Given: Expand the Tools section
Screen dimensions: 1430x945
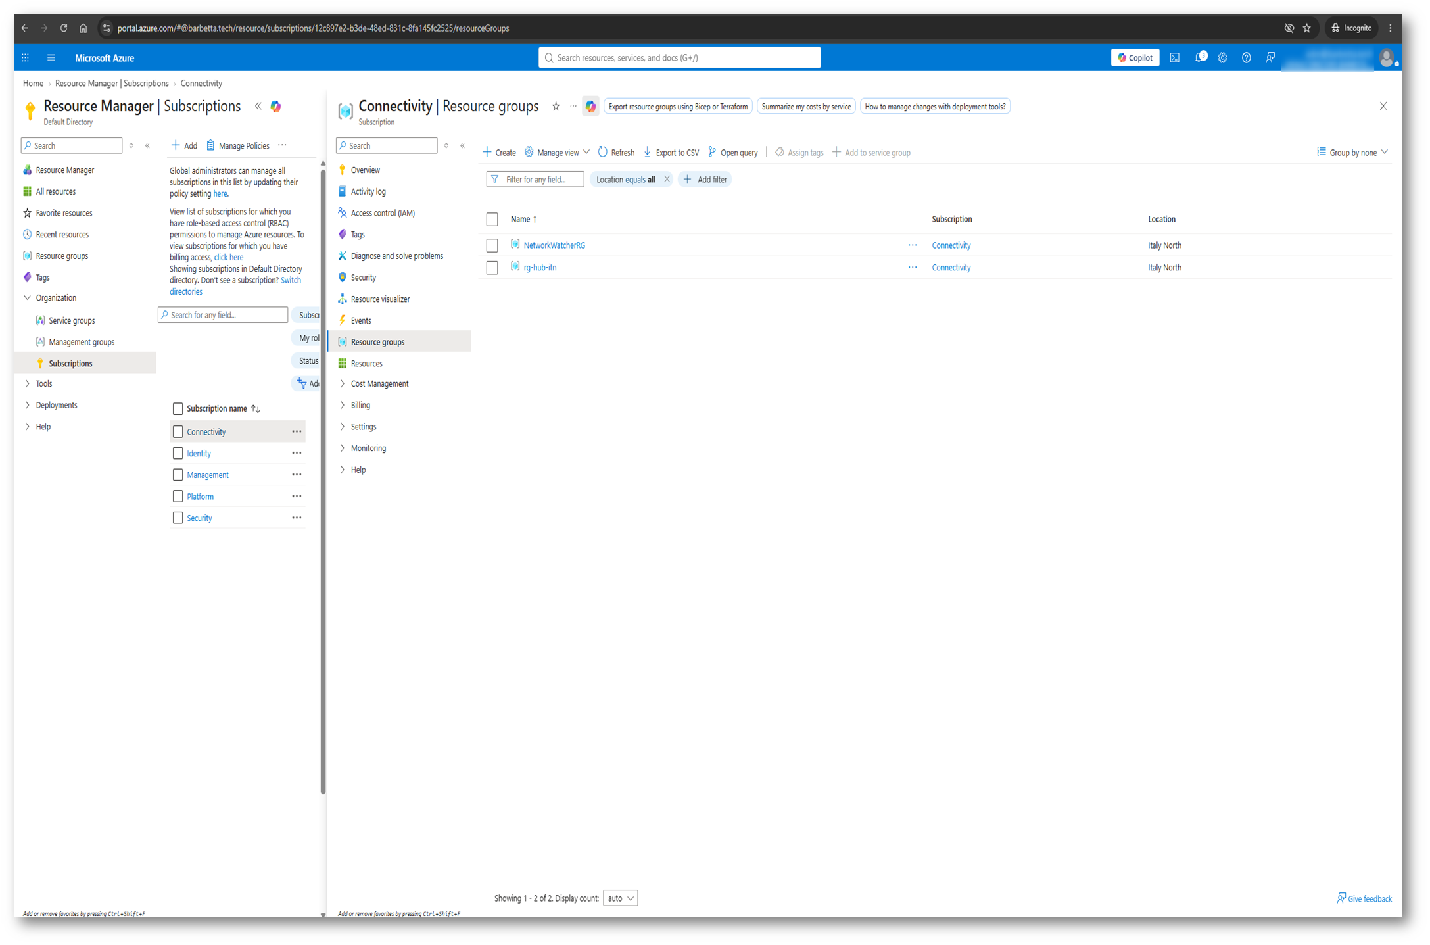Looking at the screenshot, I should (27, 384).
